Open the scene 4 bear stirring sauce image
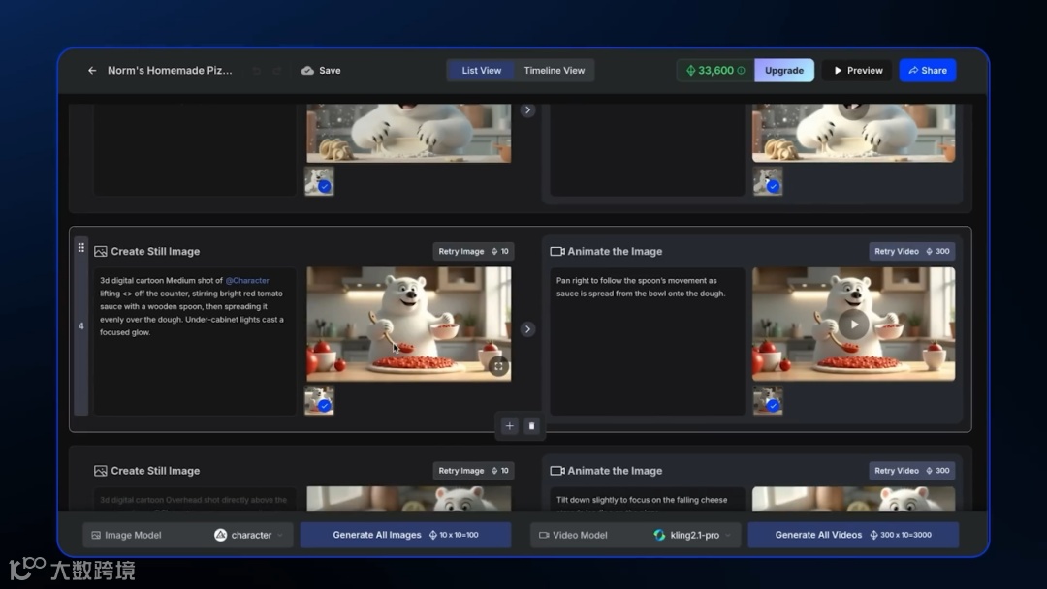Screen dimensions: 1047x589 [409, 325]
